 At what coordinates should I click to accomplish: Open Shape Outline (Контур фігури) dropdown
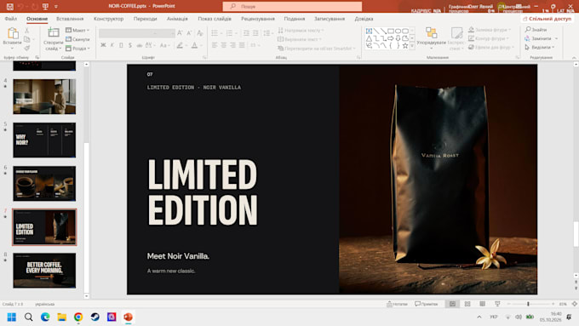pos(489,38)
